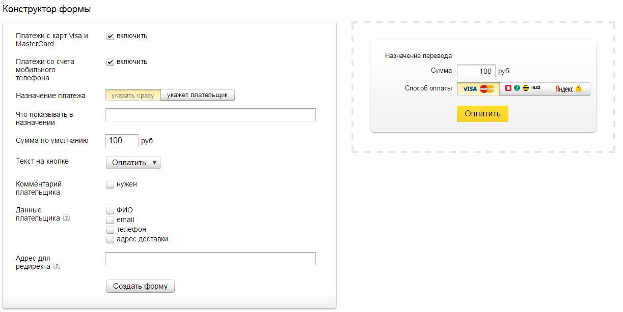Select the Yandex wallet payment icon

coord(568,89)
